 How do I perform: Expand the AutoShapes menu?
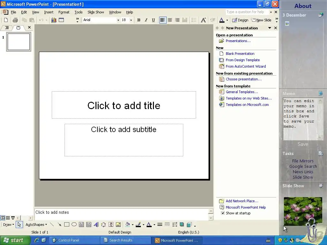(36, 225)
